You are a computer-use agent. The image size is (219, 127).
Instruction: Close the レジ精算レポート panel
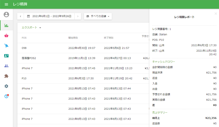click(215, 13)
